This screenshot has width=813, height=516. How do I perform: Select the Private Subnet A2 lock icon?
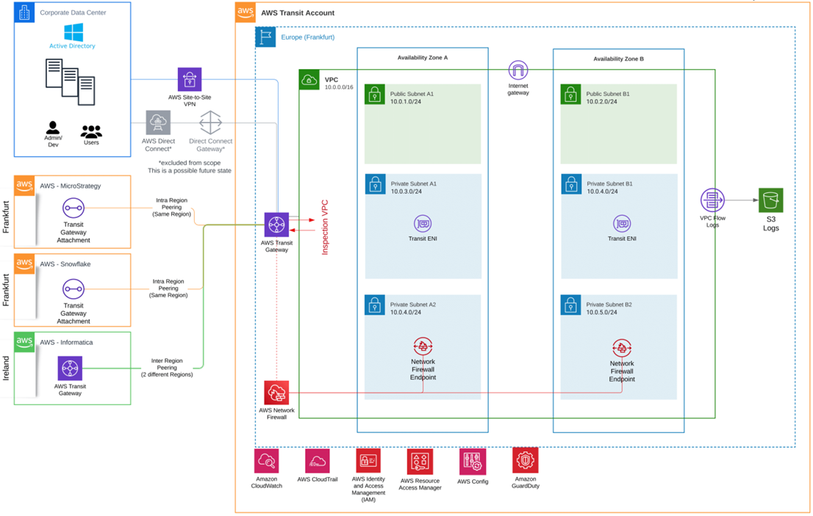[374, 305]
